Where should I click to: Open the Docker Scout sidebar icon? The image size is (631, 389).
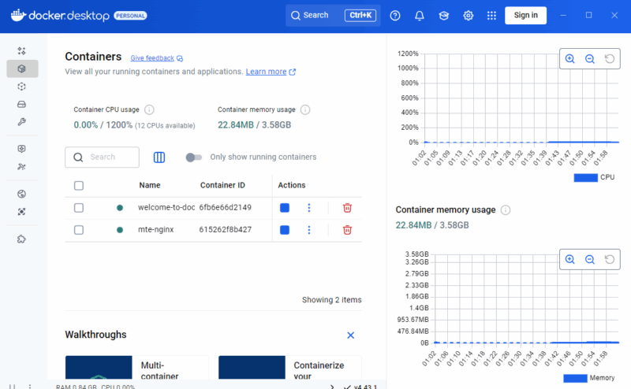point(22,211)
